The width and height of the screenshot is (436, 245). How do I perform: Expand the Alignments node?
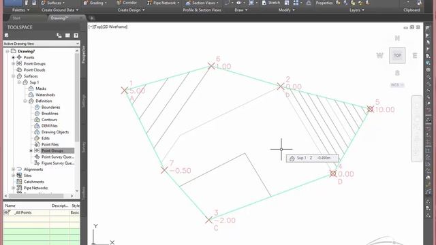[x=13, y=169]
